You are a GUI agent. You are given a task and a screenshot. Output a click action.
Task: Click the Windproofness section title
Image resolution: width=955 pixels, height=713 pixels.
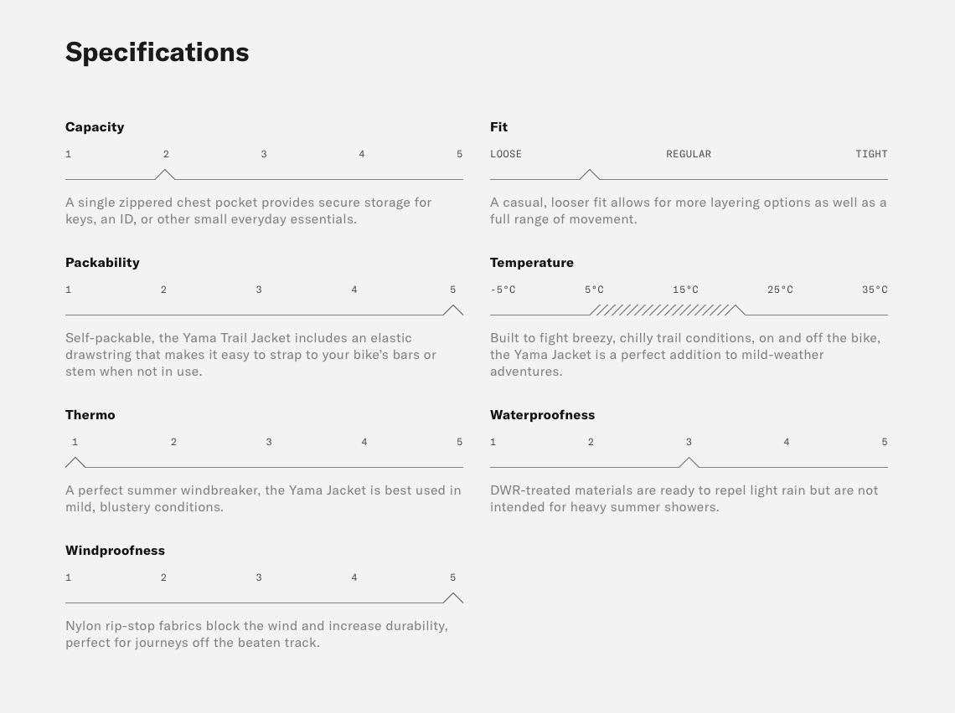(x=115, y=551)
